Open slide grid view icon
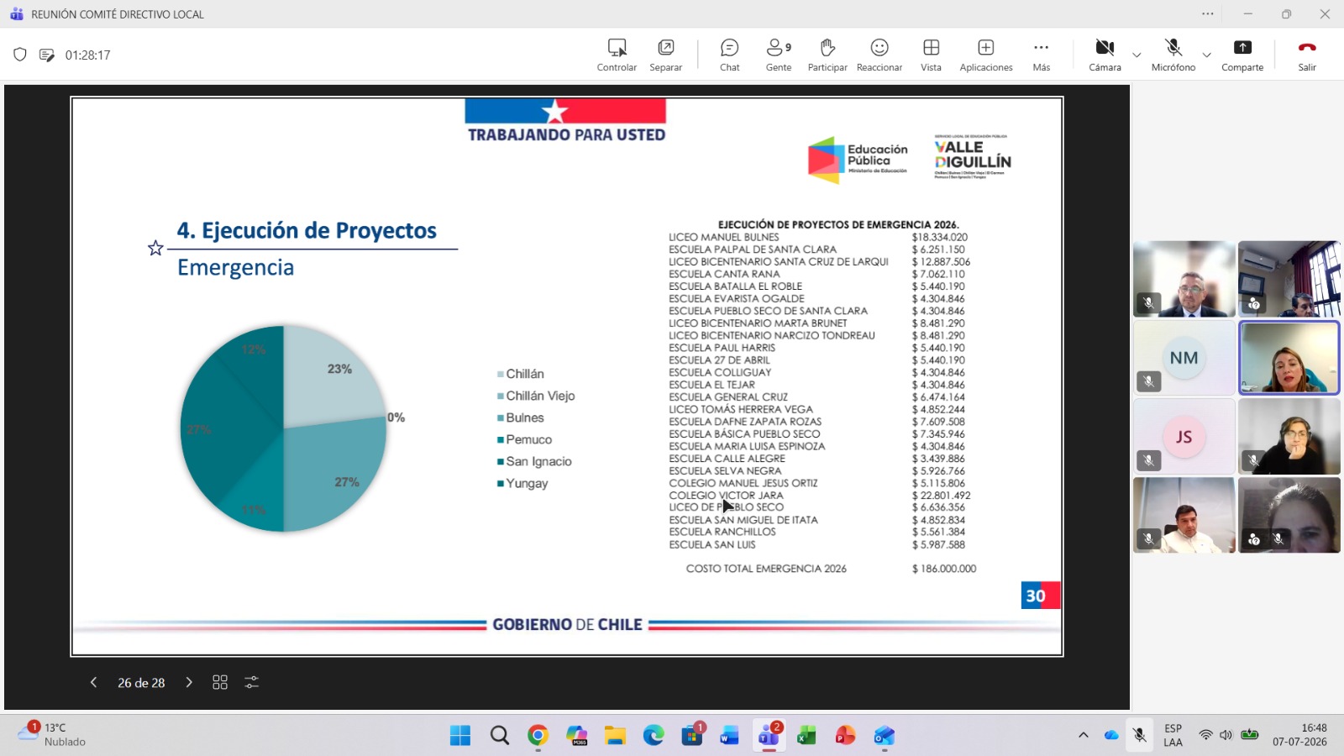The width and height of the screenshot is (1344, 756). point(220,682)
